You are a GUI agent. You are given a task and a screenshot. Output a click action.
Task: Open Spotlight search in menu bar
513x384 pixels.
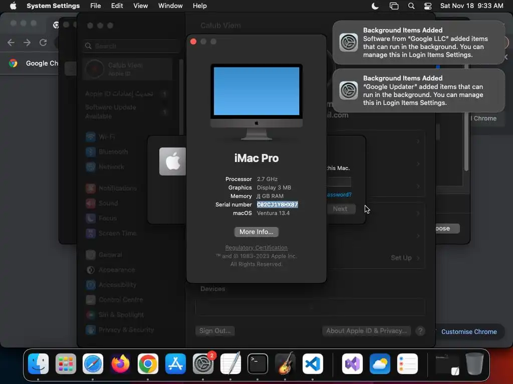point(411,6)
